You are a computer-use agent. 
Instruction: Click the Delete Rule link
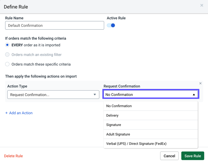click(13, 156)
